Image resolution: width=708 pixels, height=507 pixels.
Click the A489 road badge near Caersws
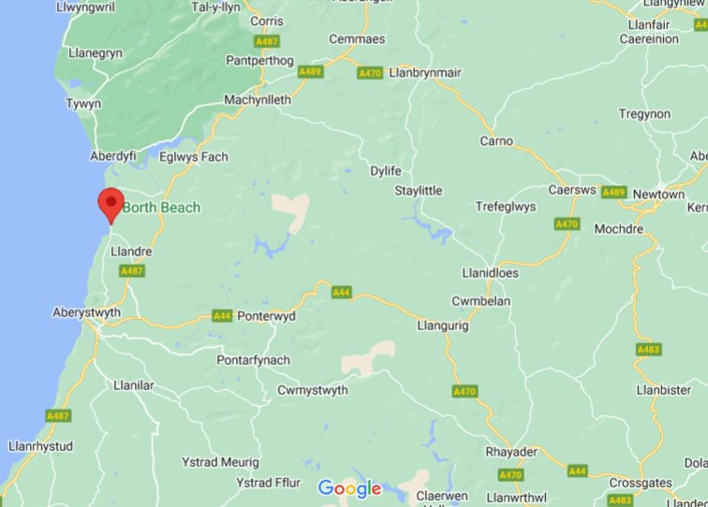pos(614,193)
